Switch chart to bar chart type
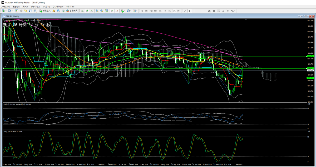 (82, 11)
